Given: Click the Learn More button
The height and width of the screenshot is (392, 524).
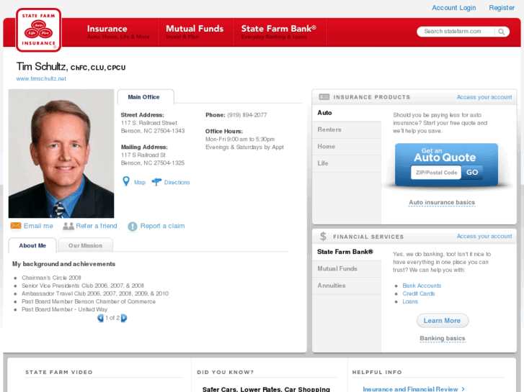Looking at the screenshot, I should click(x=443, y=321).
